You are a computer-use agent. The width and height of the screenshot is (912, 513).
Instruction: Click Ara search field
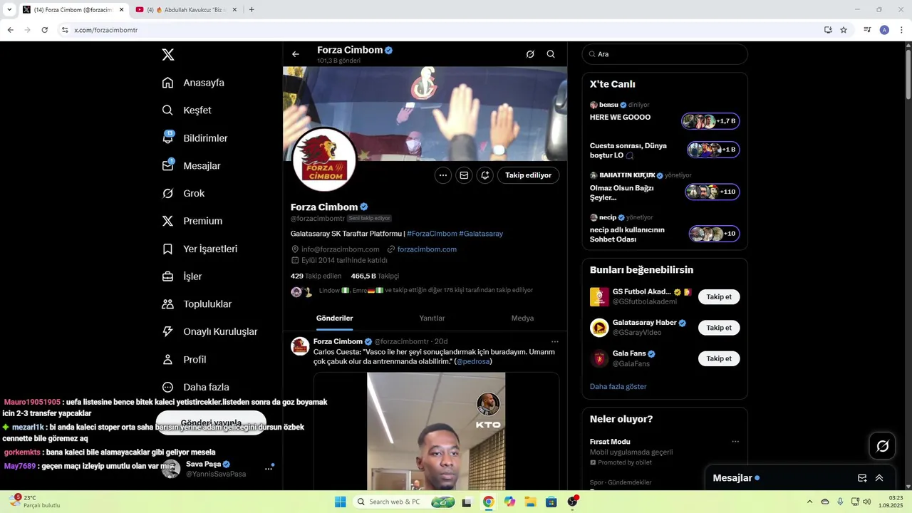(x=665, y=54)
